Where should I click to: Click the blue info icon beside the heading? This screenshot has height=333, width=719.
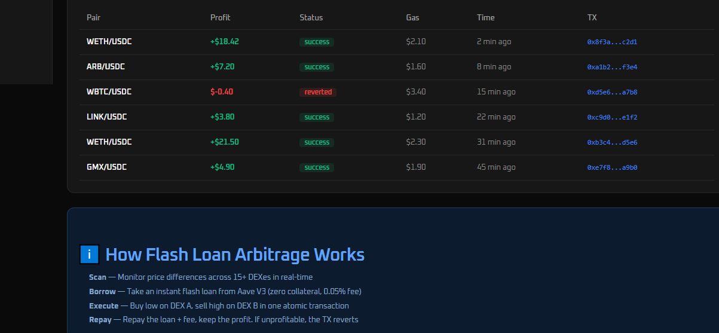(x=89, y=255)
